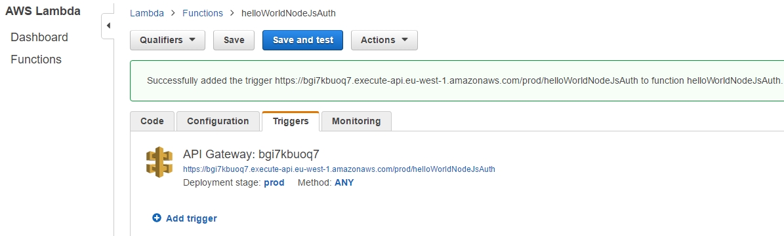Click Functions in the breadcrumb trail
The width and height of the screenshot is (784, 236).
click(x=203, y=14)
